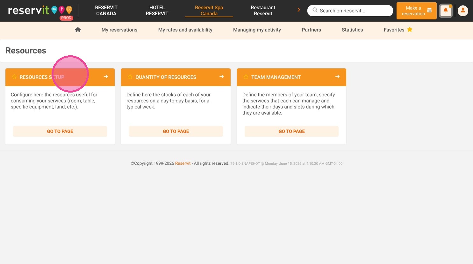The image size is (473, 264).
Task: Favorite Team Management with its star
Action: (246, 77)
